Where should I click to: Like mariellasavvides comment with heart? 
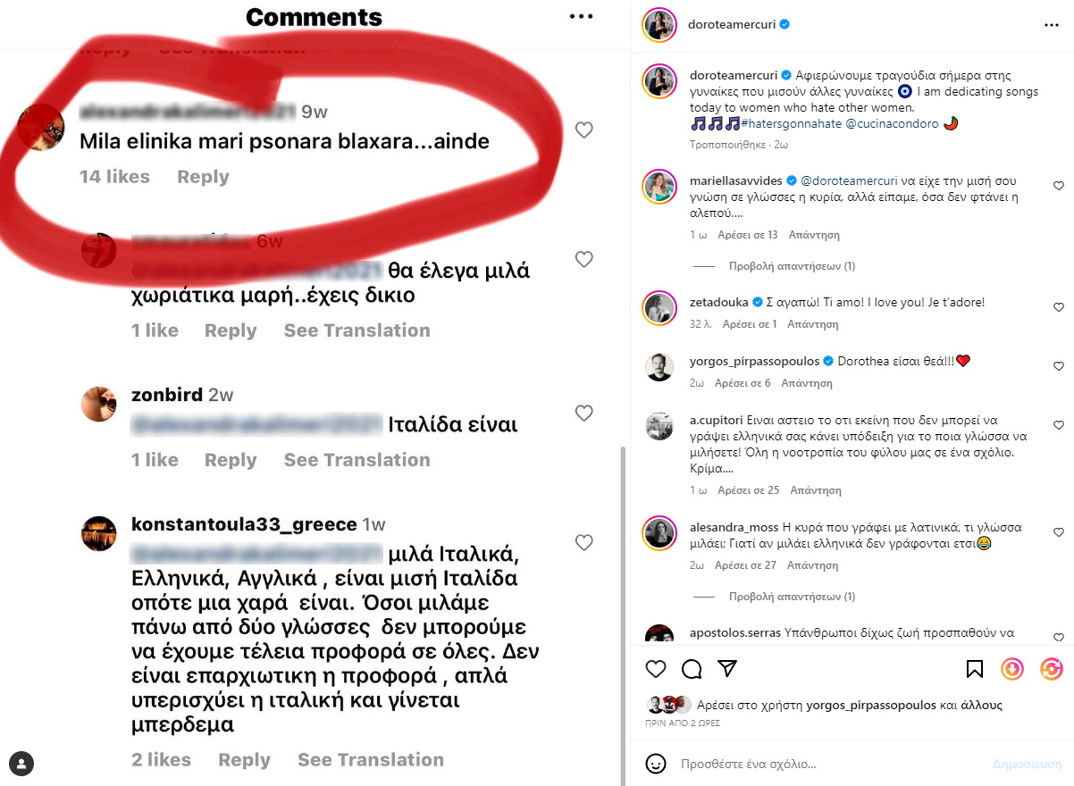pos(1059,186)
